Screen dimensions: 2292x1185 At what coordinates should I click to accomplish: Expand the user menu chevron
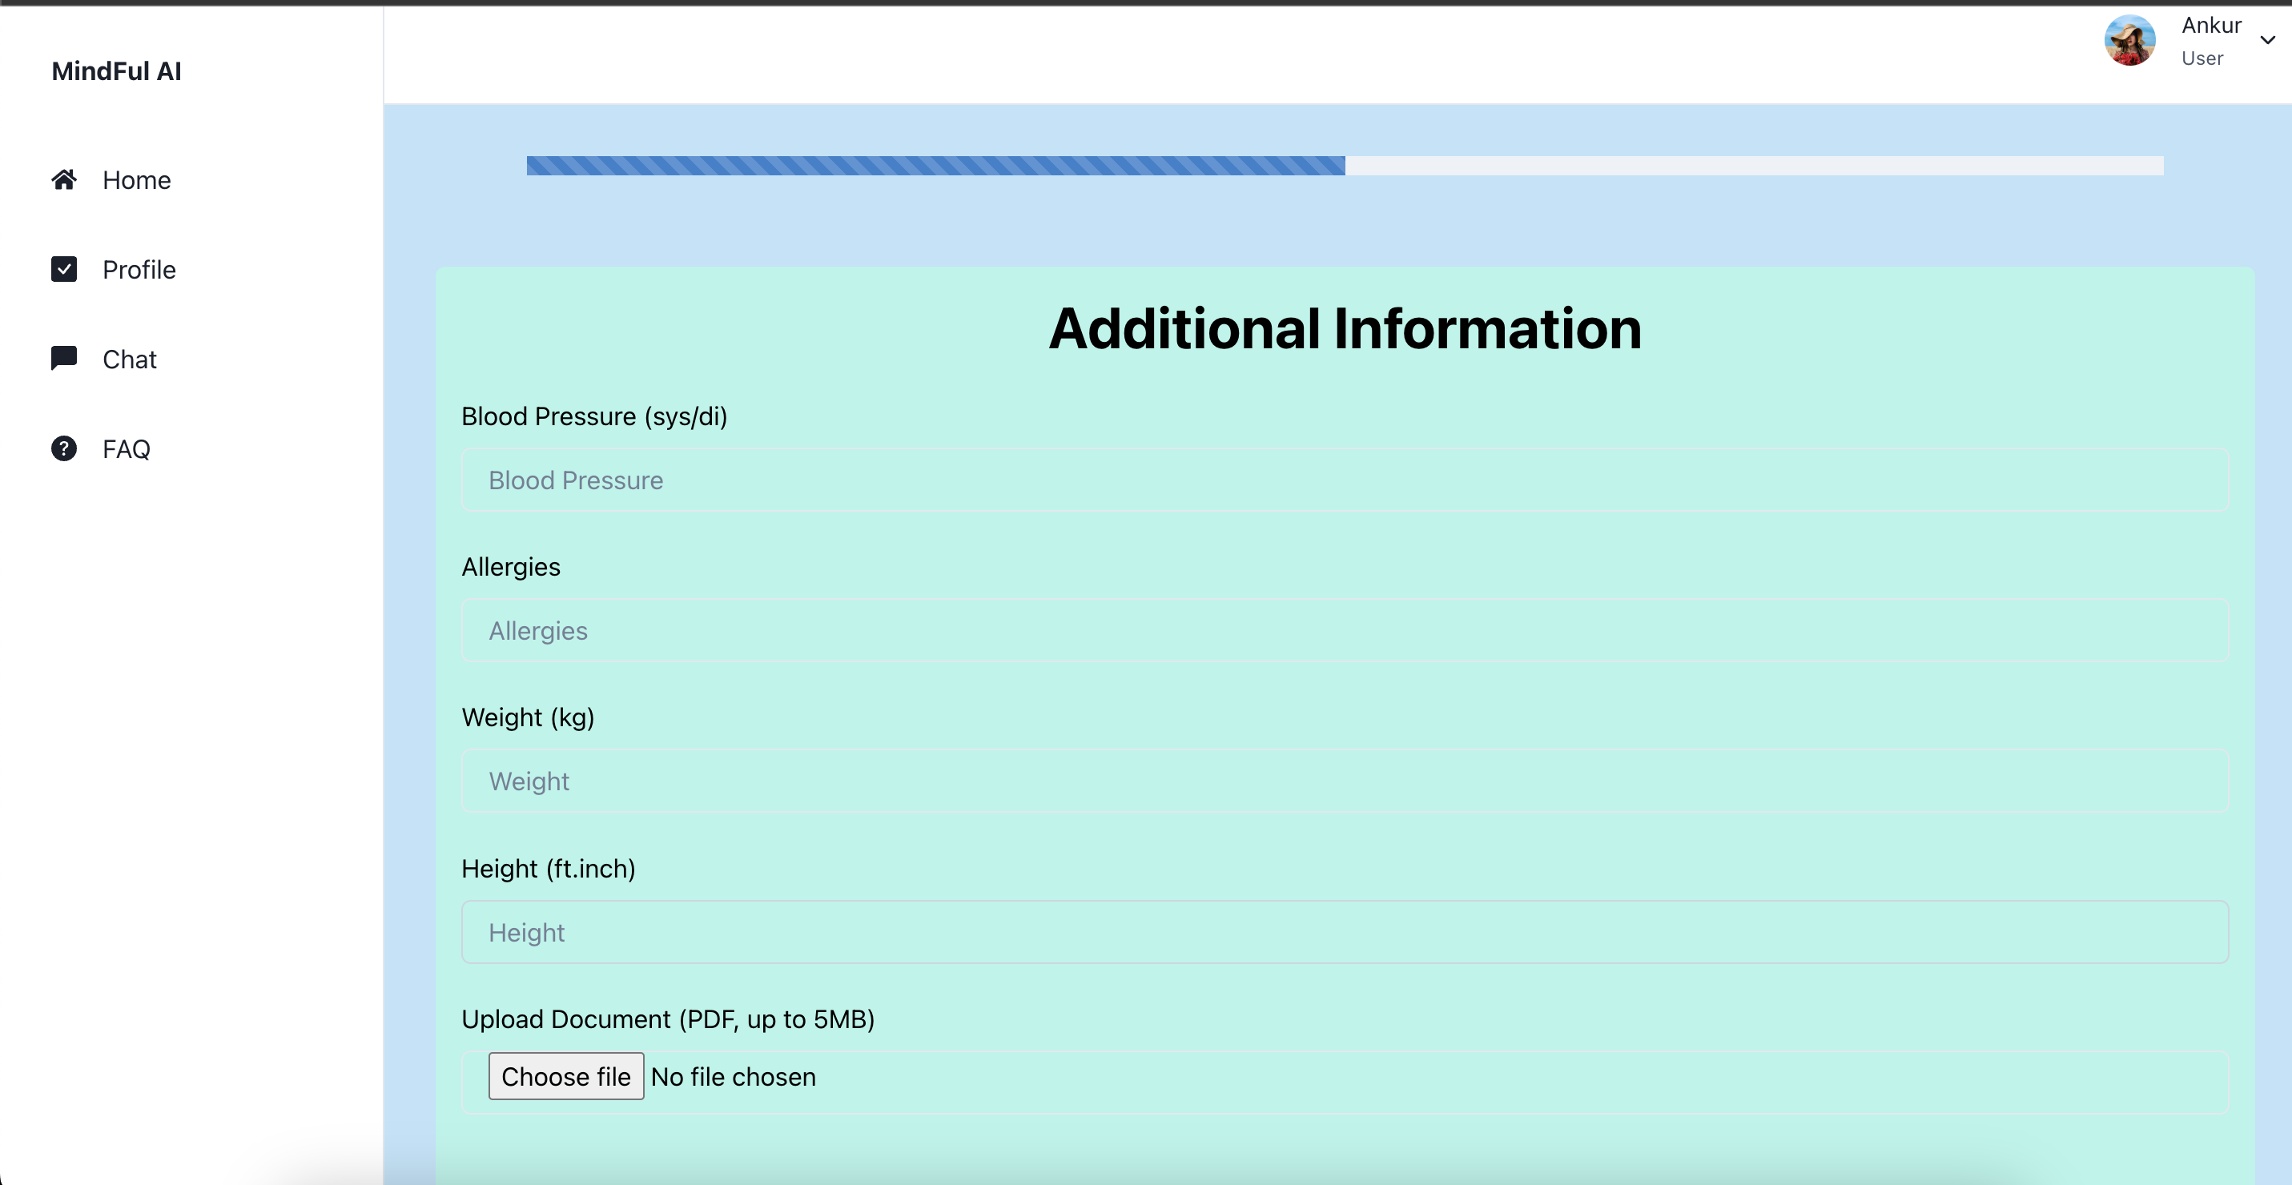pyautogui.click(x=2267, y=40)
